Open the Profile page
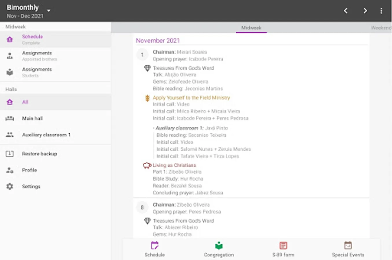Image resolution: width=392 pixels, height=260 pixels. tap(56, 170)
